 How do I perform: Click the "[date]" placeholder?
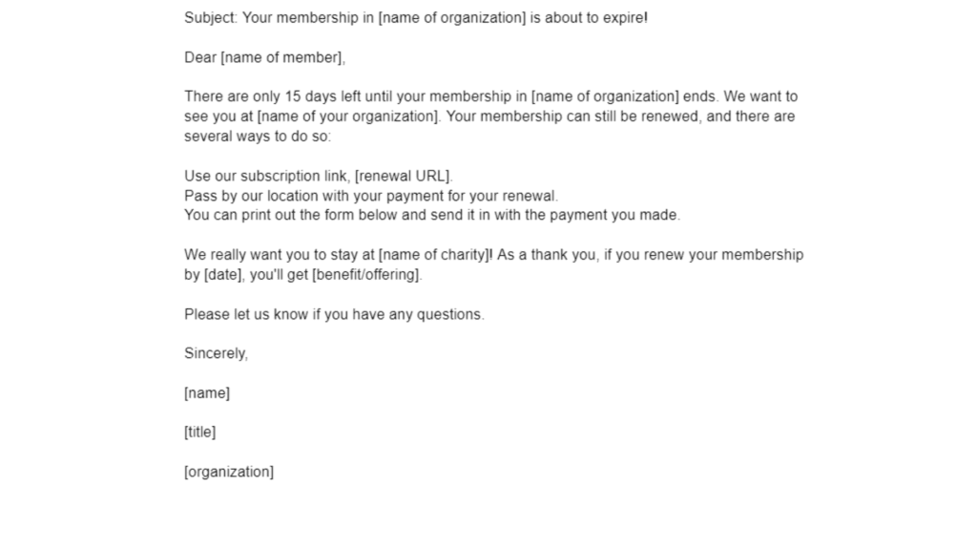[223, 275]
